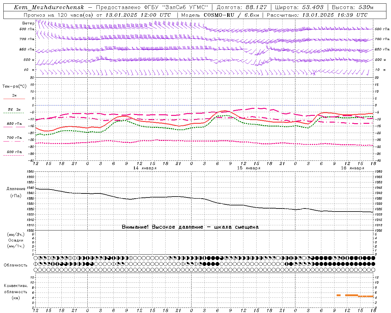Click the Ветер panel label

pos(28,23)
